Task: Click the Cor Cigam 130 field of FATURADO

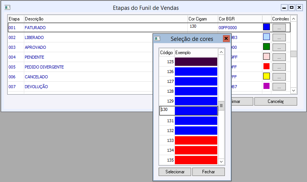Action: click(x=203, y=27)
